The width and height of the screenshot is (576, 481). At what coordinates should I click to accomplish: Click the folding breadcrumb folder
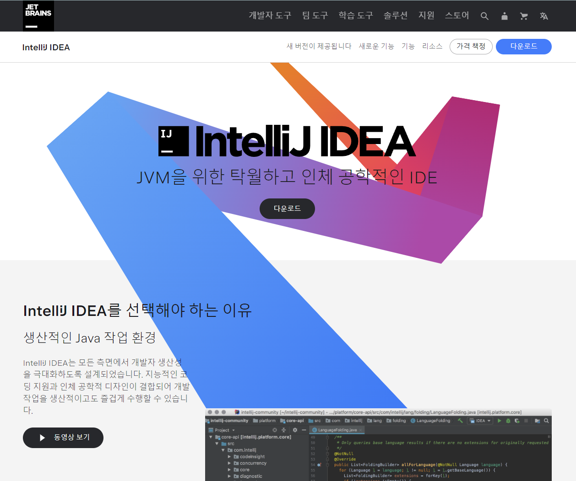coord(396,421)
